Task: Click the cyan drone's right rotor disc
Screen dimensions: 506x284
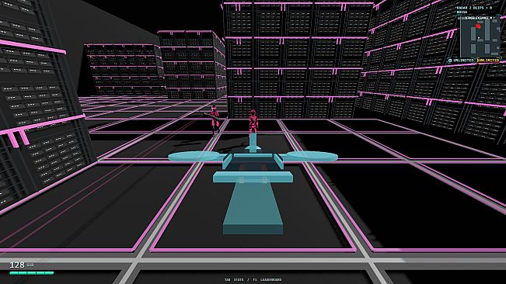Action: coord(312,156)
